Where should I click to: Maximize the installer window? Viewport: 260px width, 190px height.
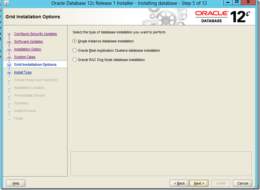pyautogui.click(x=237, y=2)
